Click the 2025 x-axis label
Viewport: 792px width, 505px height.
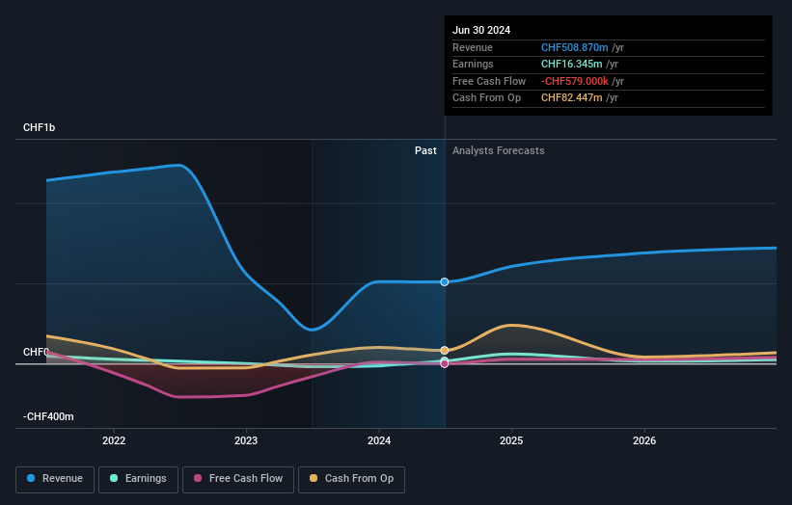pyautogui.click(x=511, y=440)
